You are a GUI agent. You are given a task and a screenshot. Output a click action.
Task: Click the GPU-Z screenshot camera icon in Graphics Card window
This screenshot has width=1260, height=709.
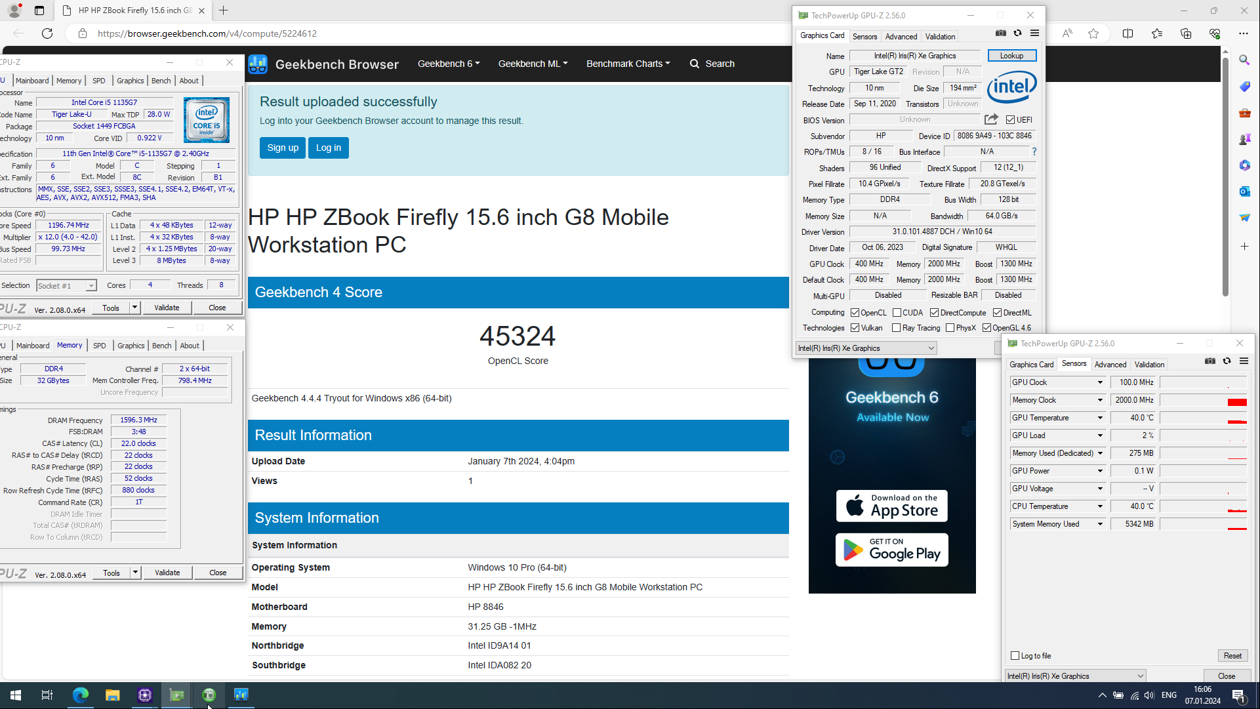1001,33
